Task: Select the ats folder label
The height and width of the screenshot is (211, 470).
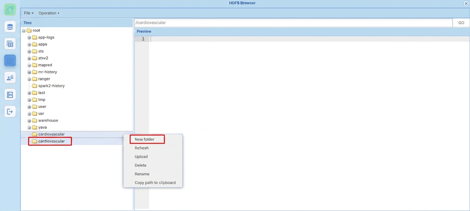Action: [x=41, y=51]
